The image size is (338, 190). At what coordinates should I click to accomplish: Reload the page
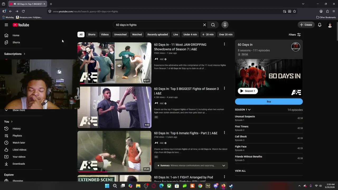coord(23,11)
